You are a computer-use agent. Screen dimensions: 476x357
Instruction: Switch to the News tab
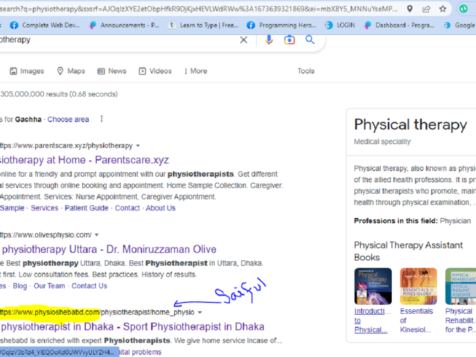click(112, 71)
